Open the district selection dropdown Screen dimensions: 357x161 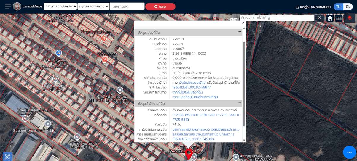(x=93, y=7)
